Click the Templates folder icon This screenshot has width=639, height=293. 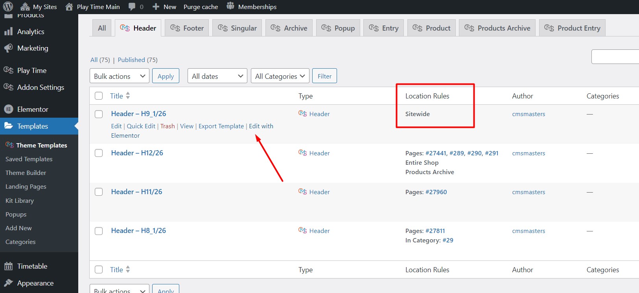pyautogui.click(x=8, y=126)
